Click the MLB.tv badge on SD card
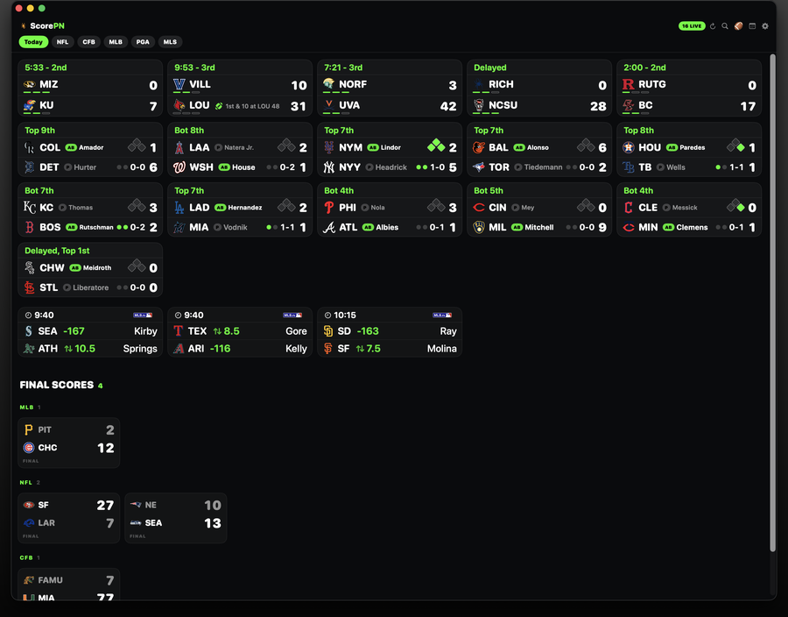The height and width of the screenshot is (617, 788). pyautogui.click(x=442, y=316)
